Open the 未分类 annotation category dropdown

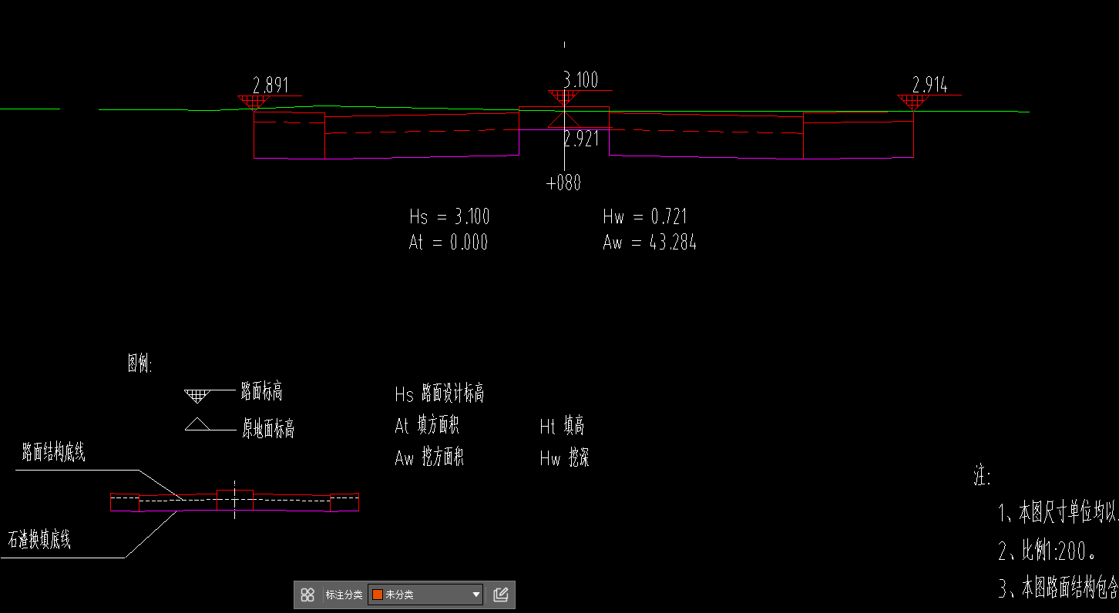[x=426, y=595]
